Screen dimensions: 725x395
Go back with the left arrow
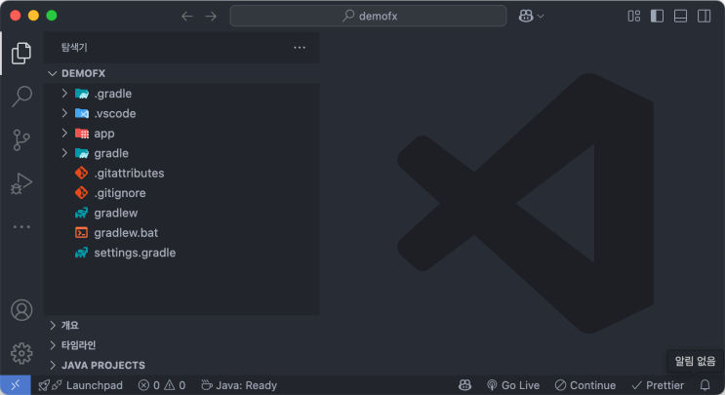click(x=186, y=17)
